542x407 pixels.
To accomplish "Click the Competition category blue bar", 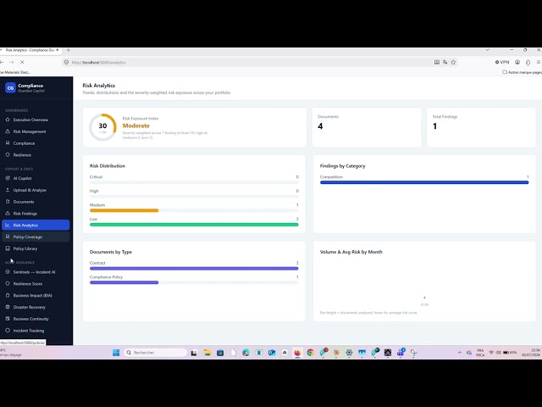I will click(x=424, y=182).
